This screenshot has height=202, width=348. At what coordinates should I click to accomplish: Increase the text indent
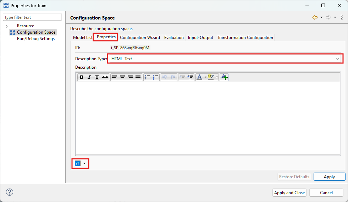(190, 77)
